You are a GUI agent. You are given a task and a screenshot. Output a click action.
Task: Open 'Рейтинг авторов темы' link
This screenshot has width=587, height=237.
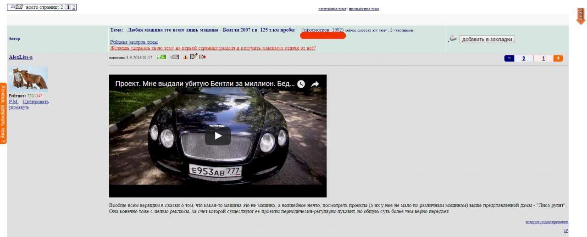point(134,42)
